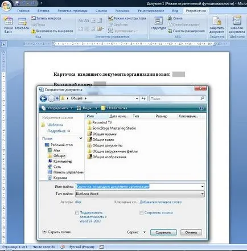Click the Отмена button
This screenshot has width=247, height=251.
(191, 232)
